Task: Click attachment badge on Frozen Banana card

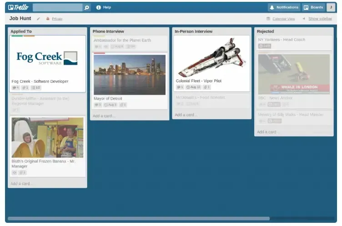Action: click(22, 172)
